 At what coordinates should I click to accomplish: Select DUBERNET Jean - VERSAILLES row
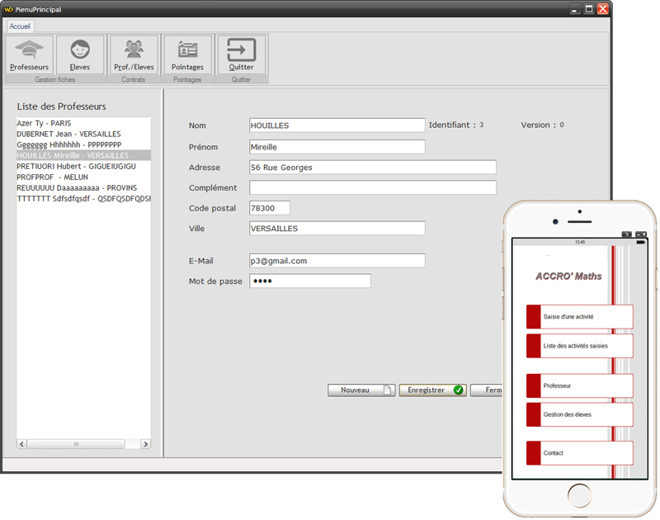click(x=83, y=134)
